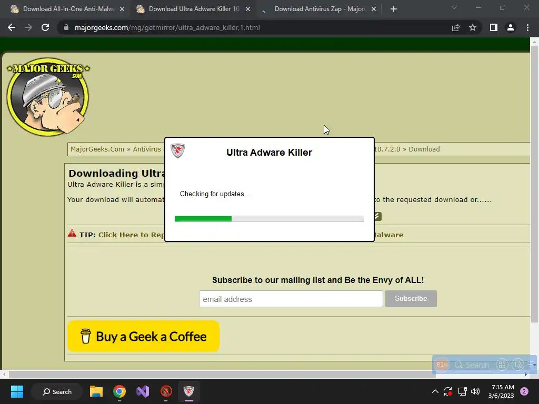539x404 pixels.
Task: Open the MajorGeeks.Com breadcrumb link
Action: tap(97, 149)
